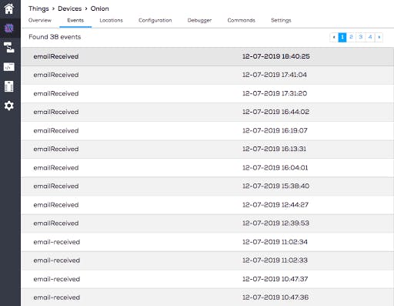
Task: Switch to the Debugger tab
Action: 199,20
